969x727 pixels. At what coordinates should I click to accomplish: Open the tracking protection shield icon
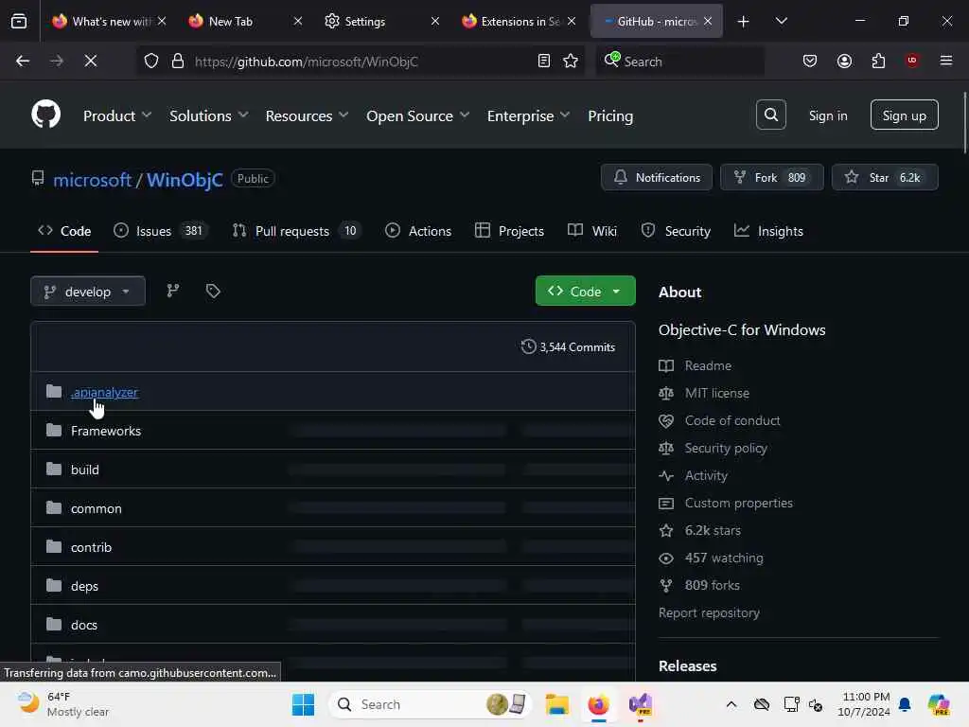click(x=151, y=62)
